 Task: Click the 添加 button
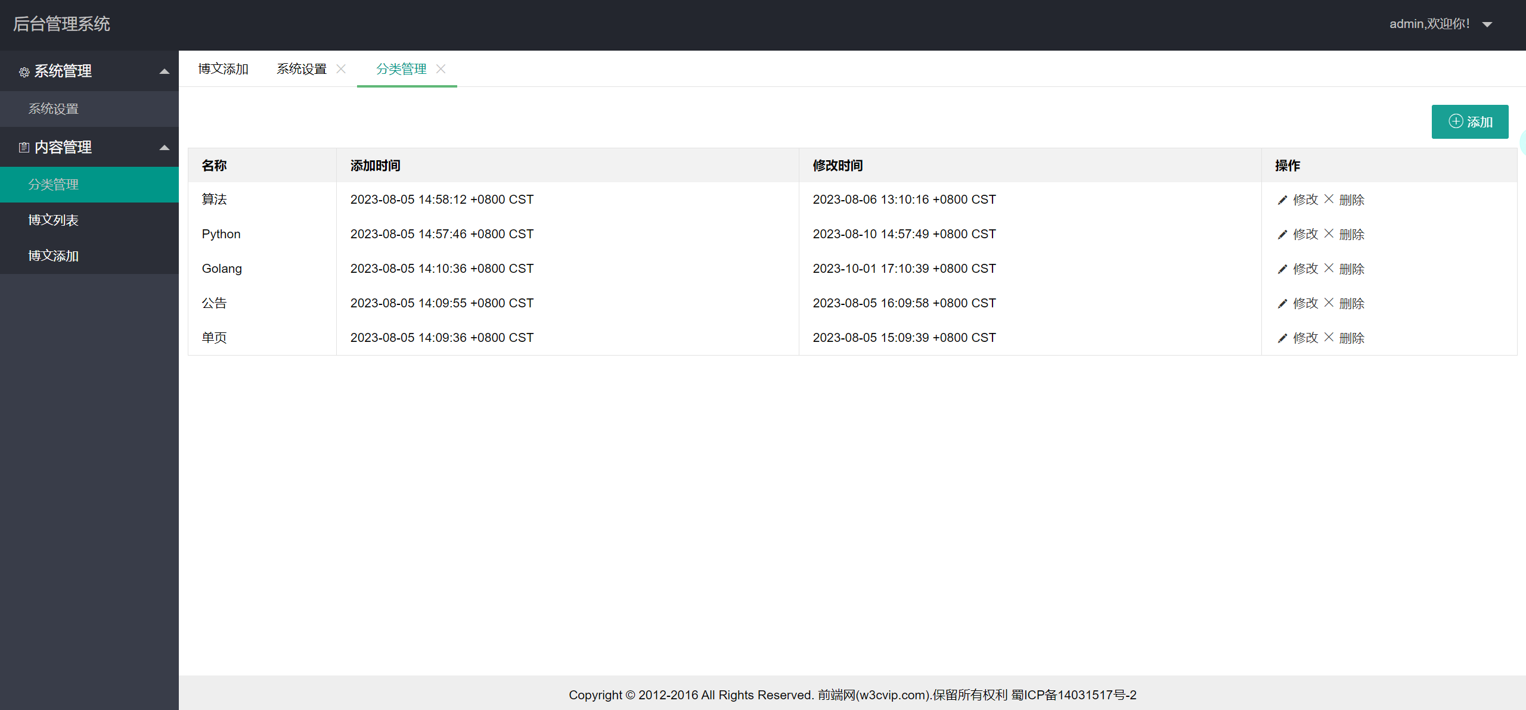1470,122
